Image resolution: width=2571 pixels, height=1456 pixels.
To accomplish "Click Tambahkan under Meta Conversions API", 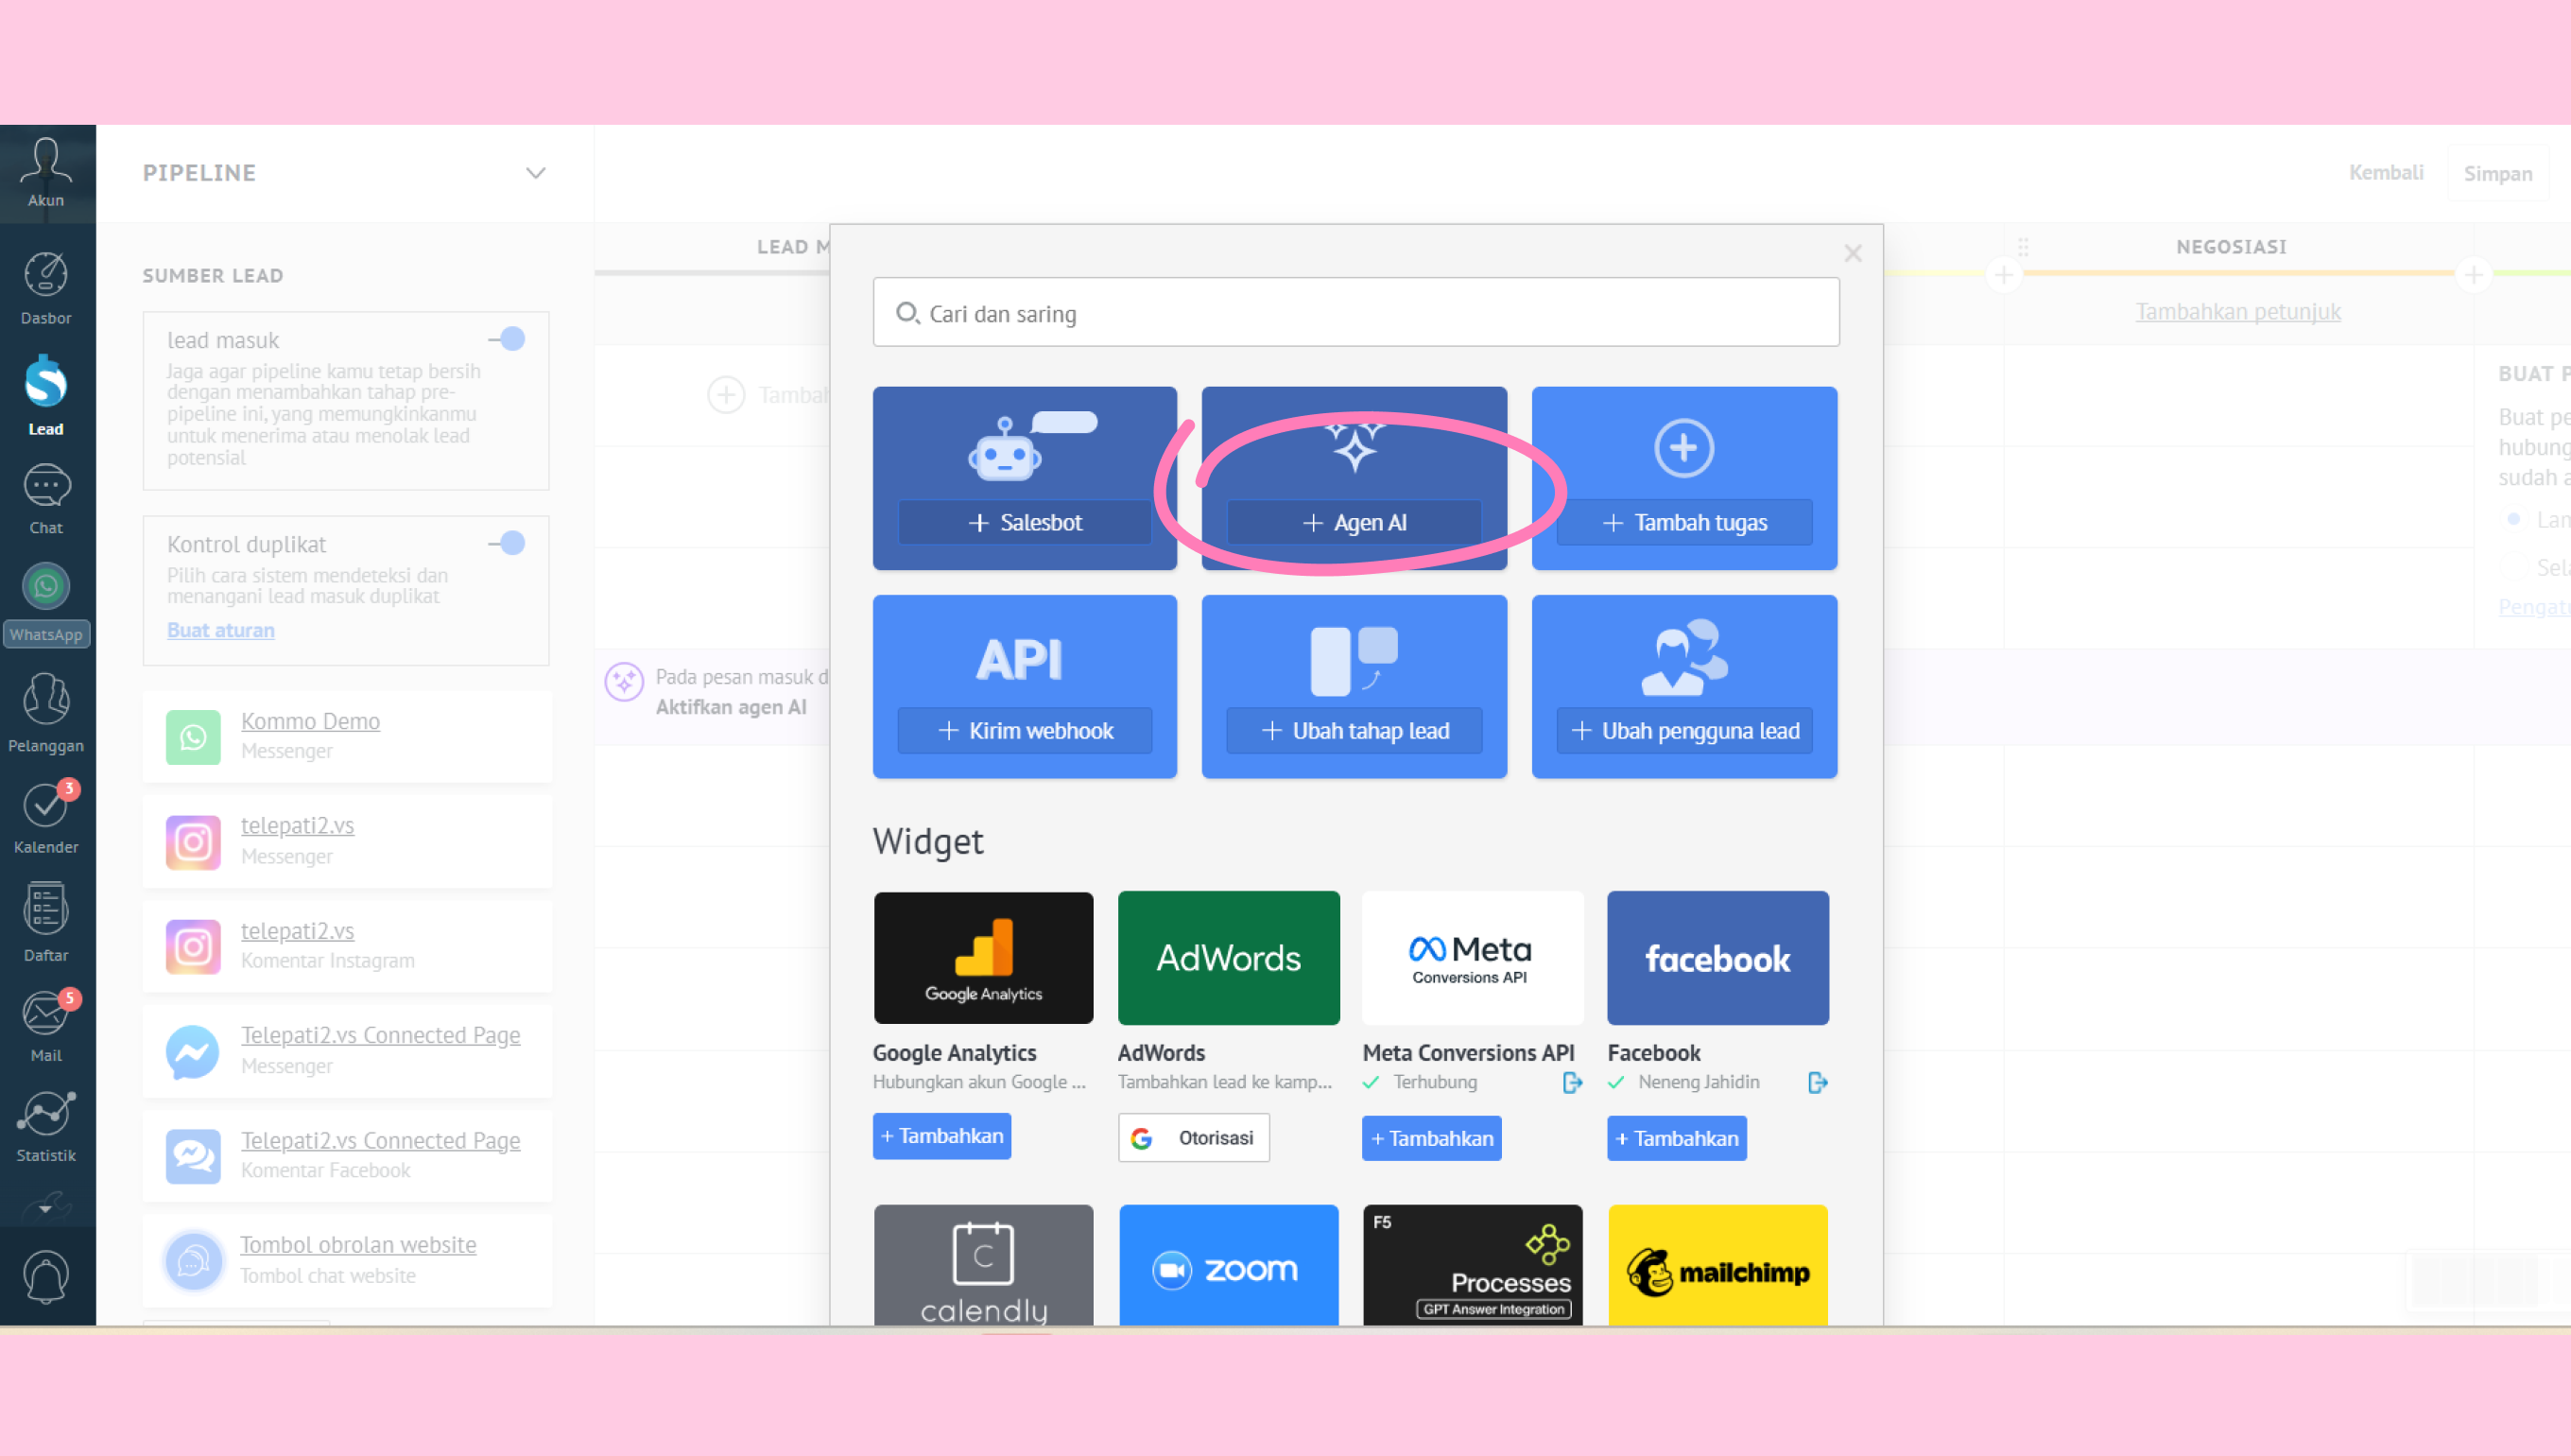I will [1431, 1138].
